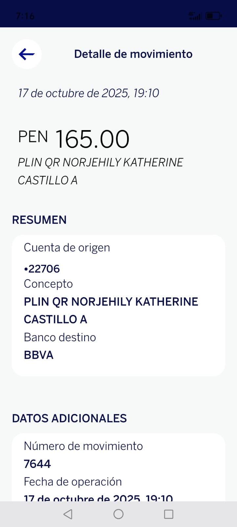Open recent apps with square button
Screen dimensions: 237x527
169,514
